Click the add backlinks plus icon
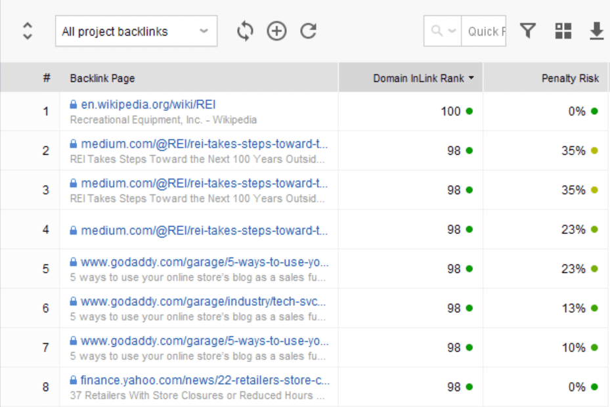Viewport: 610px width, 407px height. (x=276, y=31)
